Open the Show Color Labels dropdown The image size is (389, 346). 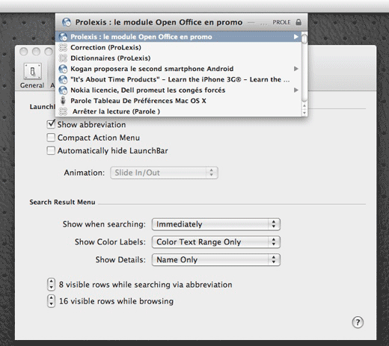[216, 242]
